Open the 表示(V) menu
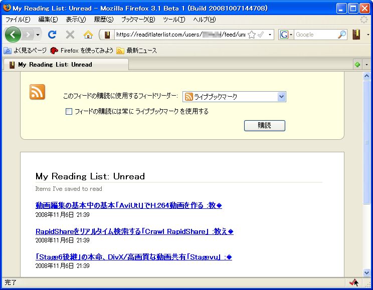This screenshot has height=290, width=373. coord(76,20)
